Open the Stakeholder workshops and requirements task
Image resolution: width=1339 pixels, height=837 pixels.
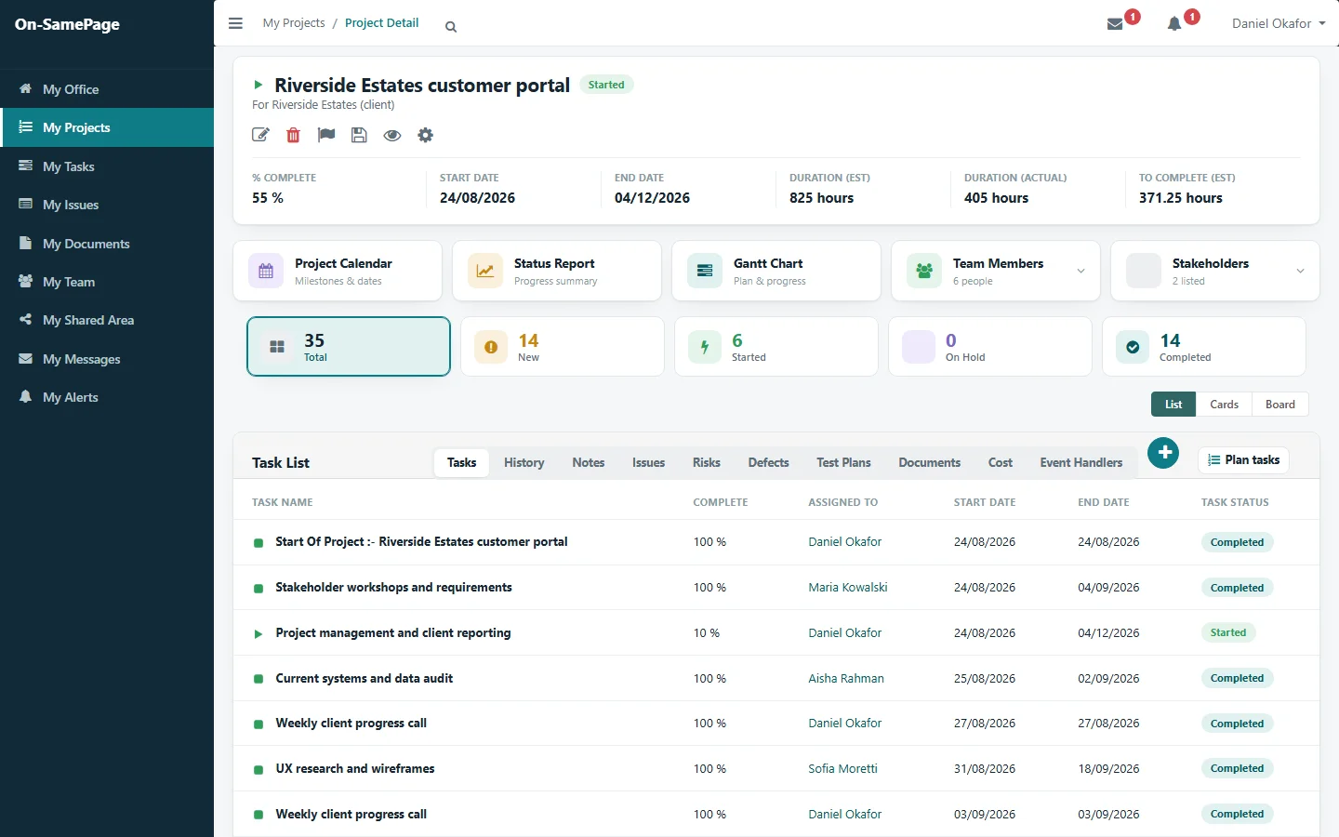point(393,588)
